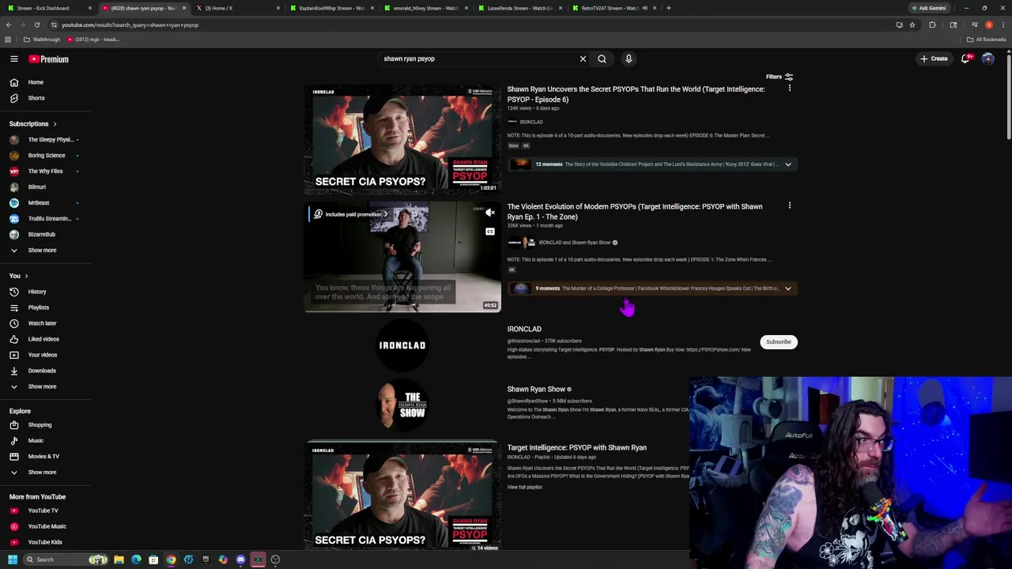Click the YouTube Premium logo
The width and height of the screenshot is (1012, 569).
tap(49, 59)
